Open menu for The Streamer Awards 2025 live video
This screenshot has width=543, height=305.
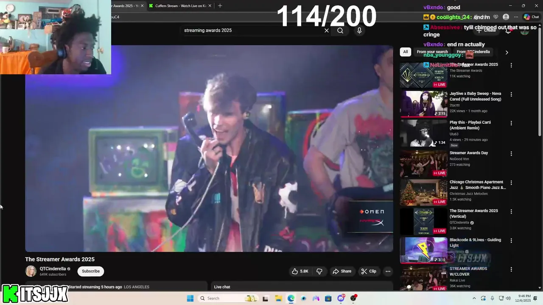pos(511,65)
